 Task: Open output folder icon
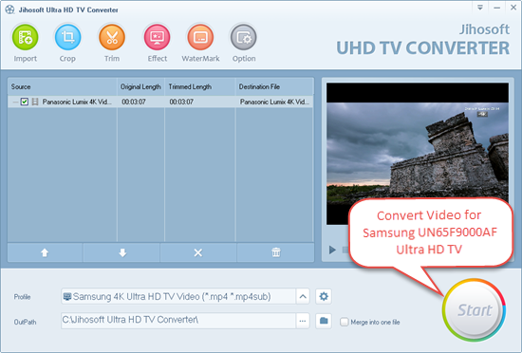pos(324,321)
